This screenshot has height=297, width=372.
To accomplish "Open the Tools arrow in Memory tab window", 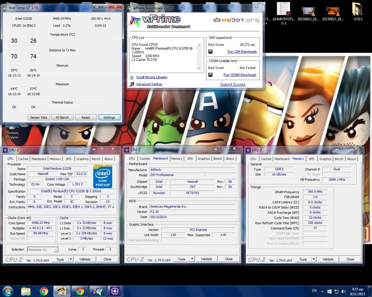I will (x=314, y=259).
